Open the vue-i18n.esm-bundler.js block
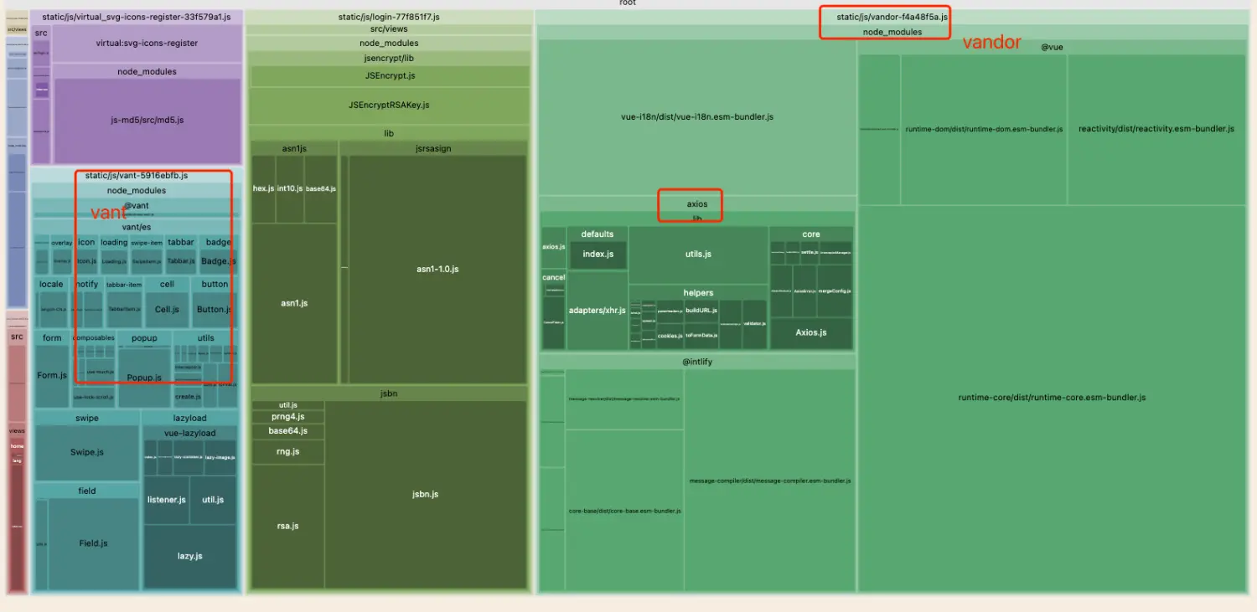Viewport: 1257px width, 612px height. [x=696, y=117]
